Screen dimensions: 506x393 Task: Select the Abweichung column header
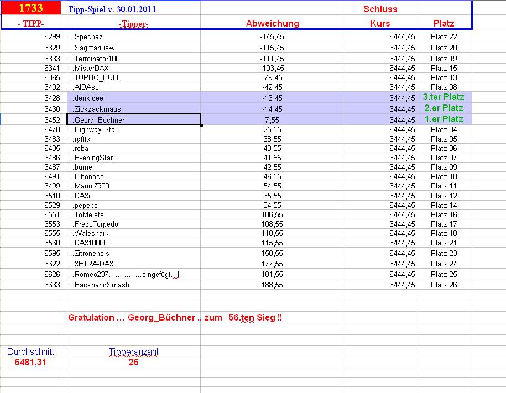273,23
